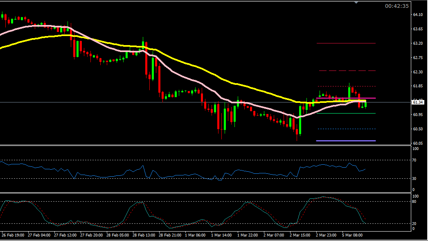428x241 pixels.
Task: Click the 28 Feb 05:00 time label
Action: tap(118, 235)
